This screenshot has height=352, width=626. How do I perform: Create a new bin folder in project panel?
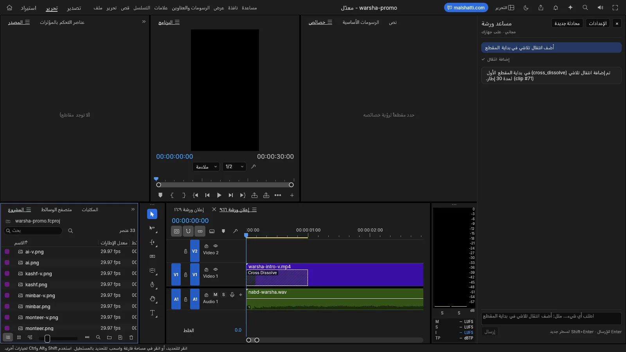coord(109,337)
